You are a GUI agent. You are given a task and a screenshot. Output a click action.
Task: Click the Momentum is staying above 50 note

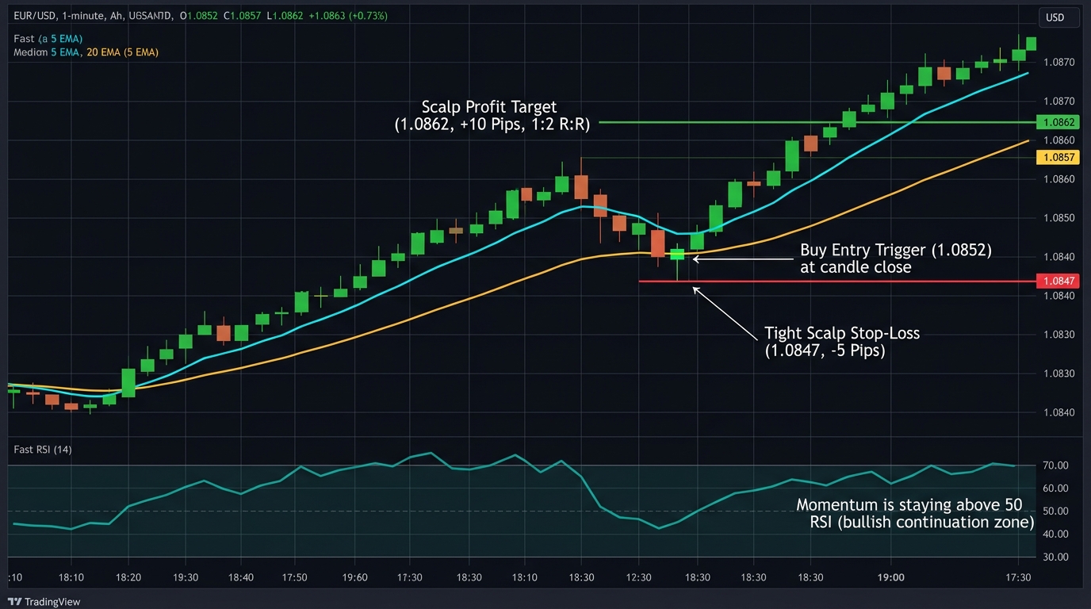915,514
